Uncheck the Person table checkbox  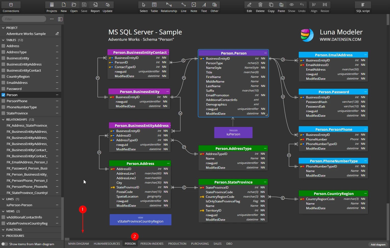point(3,95)
